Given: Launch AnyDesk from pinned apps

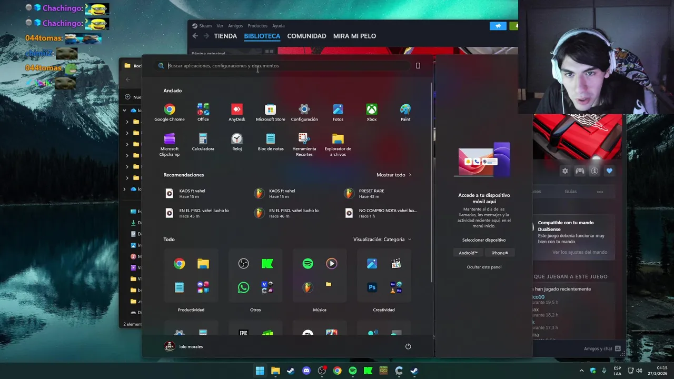Looking at the screenshot, I should (x=237, y=113).
